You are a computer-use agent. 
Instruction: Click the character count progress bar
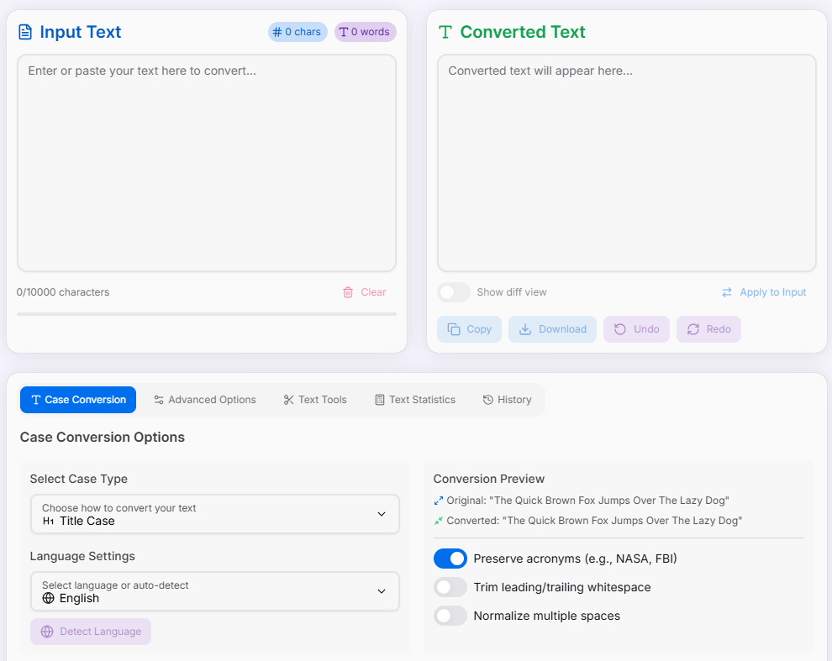coord(206,314)
